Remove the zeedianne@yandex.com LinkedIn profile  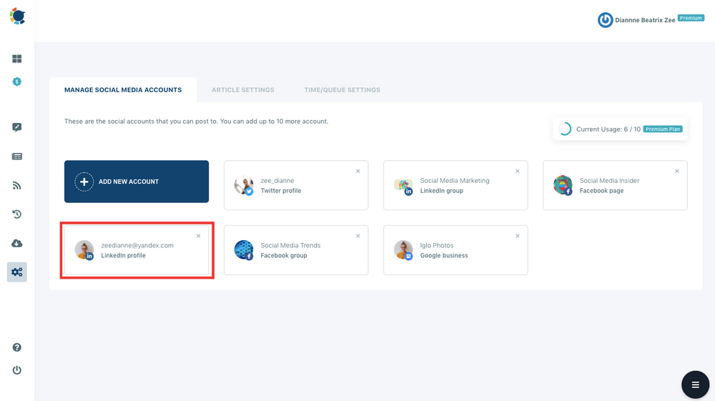coord(198,236)
